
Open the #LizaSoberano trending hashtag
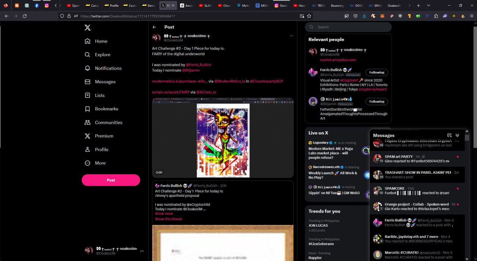(321, 244)
